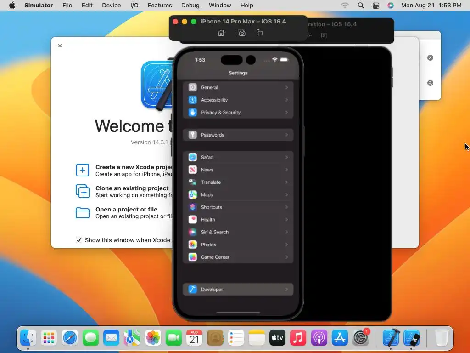Tap the Safari compass icon in Settings

(192, 157)
